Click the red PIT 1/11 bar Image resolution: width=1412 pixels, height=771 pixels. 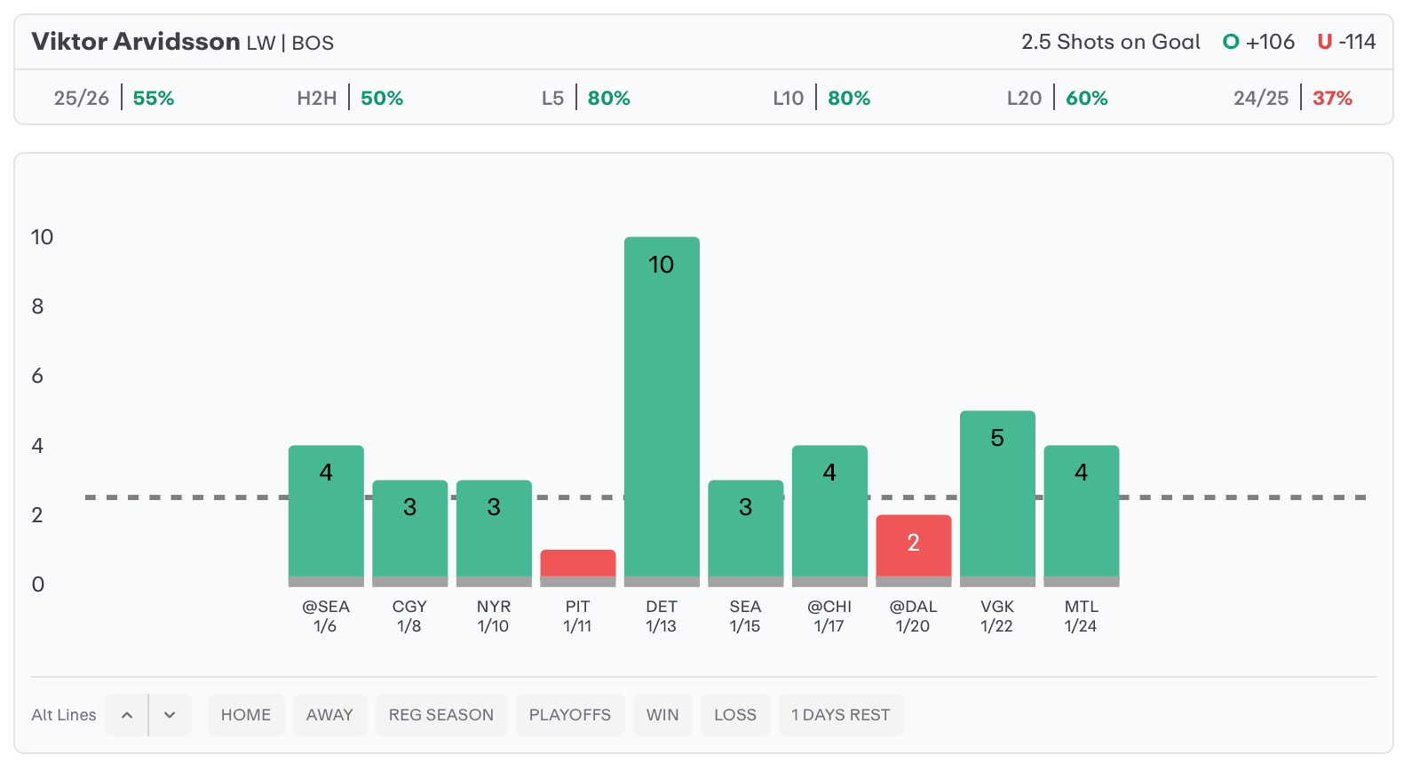(577, 563)
